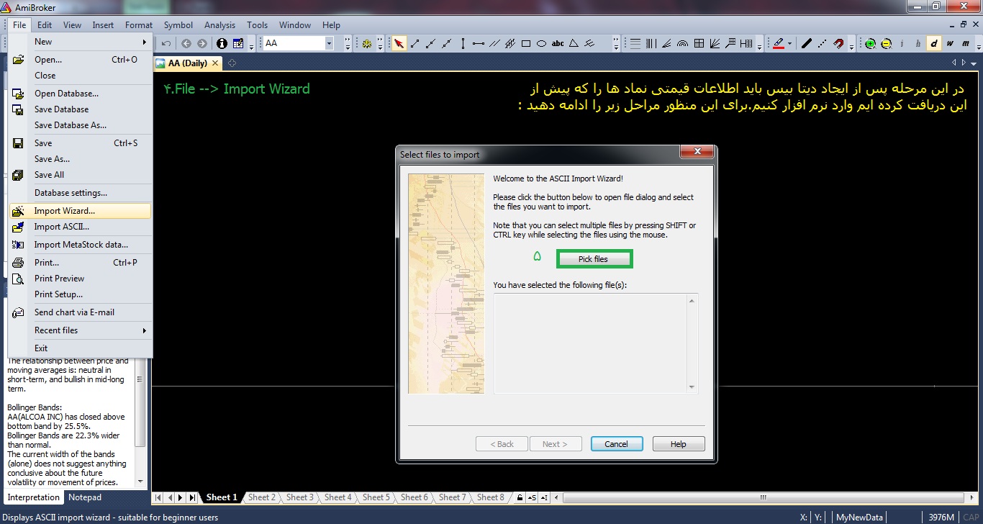Viewport: 983px width, 524px height.
Task: Click the red magnet snap icon
Action: click(x=838, y=43)
